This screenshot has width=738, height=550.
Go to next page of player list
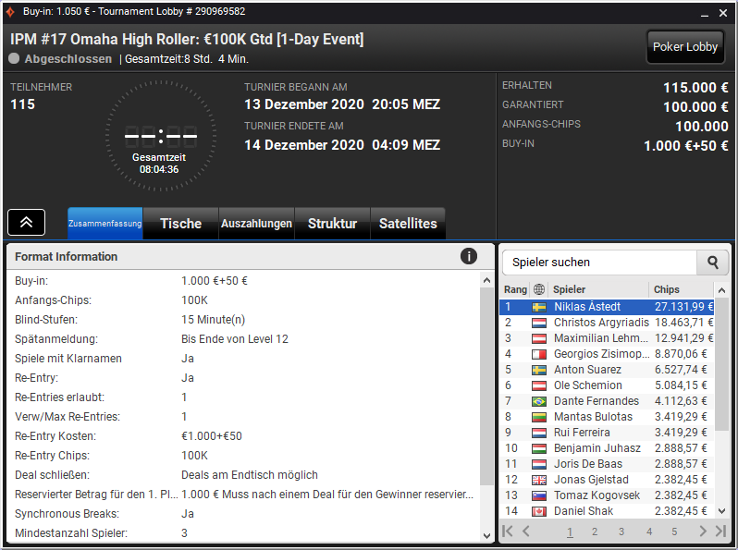click(x=703, y=532)
